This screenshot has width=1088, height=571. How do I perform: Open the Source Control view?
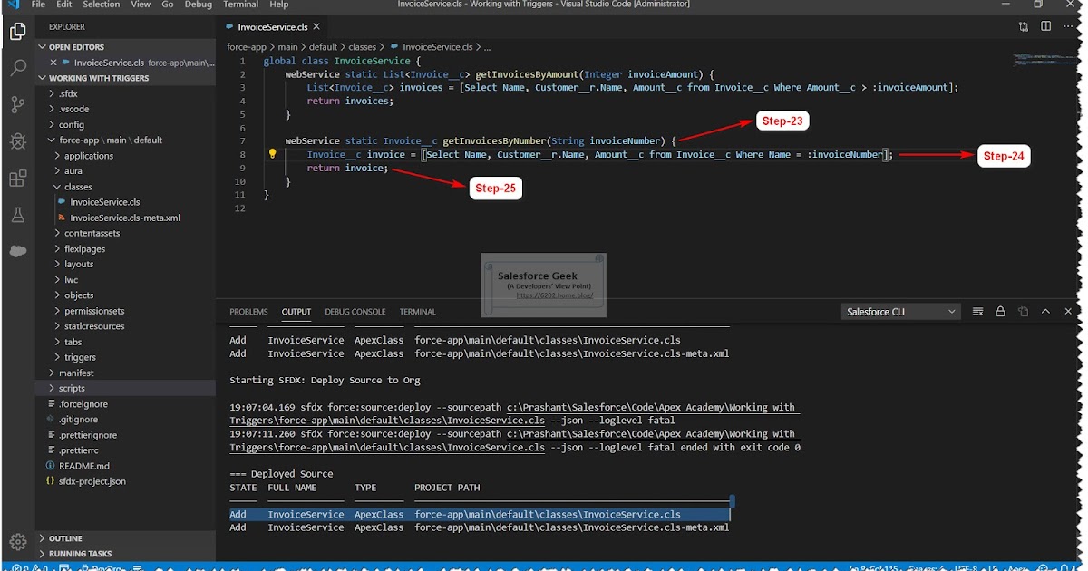click(x=17, y=105)
